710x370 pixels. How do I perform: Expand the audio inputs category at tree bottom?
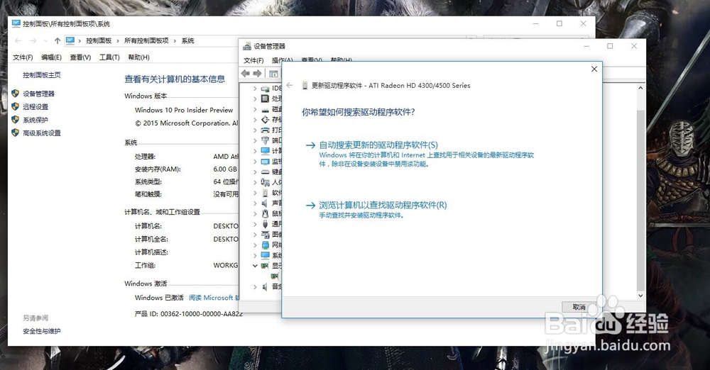[255, 287]
